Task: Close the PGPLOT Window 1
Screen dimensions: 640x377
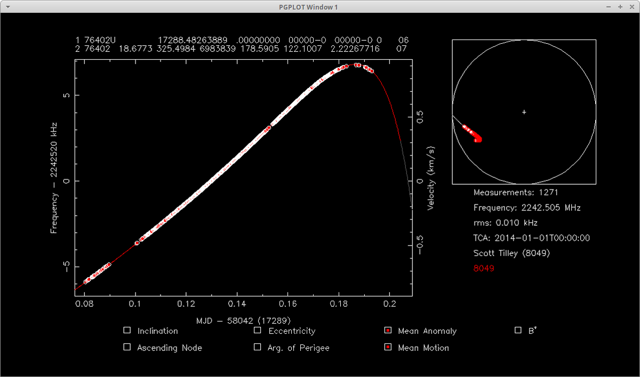Action: (x=631, y=7)
